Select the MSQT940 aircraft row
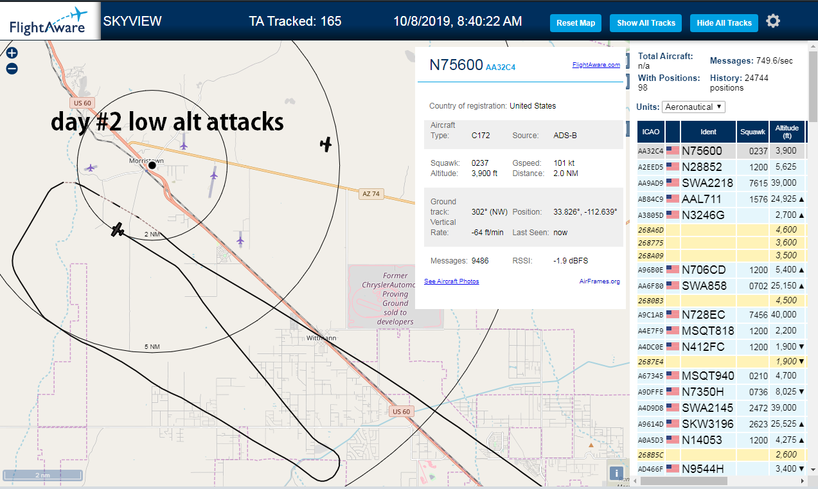818x489 pixels. (721, 376)
